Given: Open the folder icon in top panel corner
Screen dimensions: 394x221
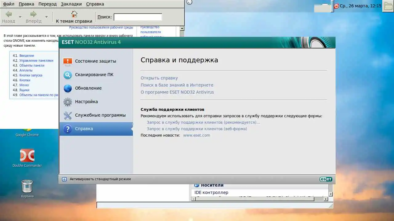Looking at the screenshot, I should pos(388,6).
